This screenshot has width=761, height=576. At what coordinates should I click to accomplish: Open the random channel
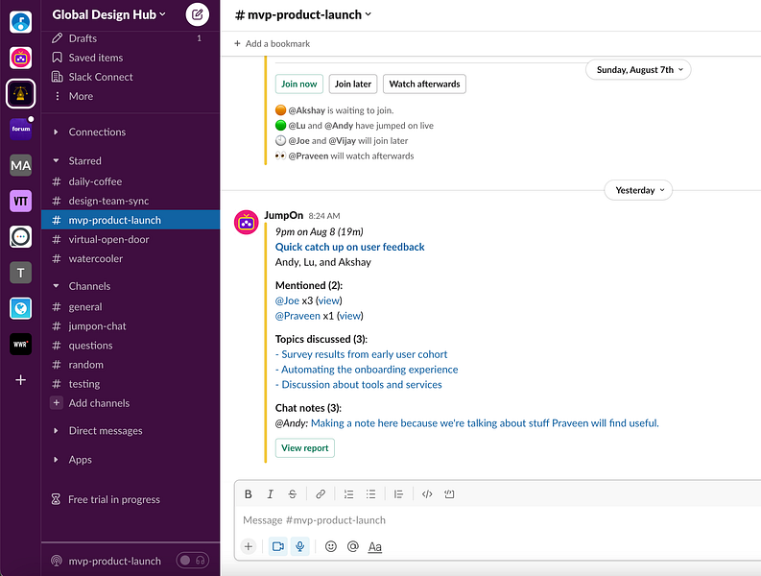click(x=131, y=364)
